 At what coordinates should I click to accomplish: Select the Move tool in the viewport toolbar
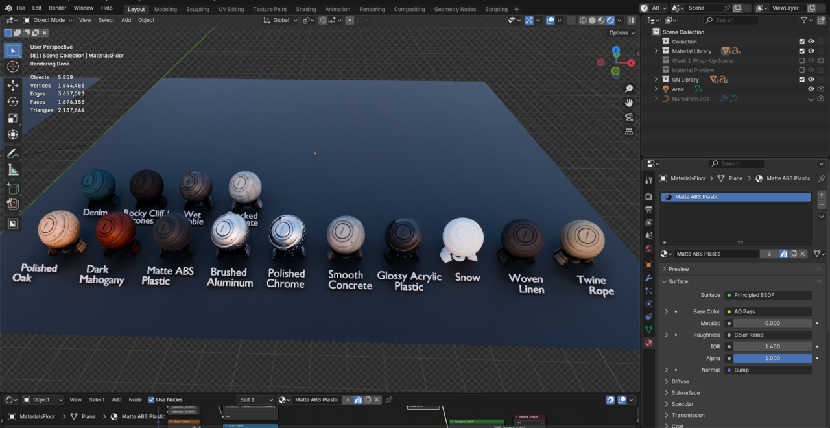click(13, 86)
